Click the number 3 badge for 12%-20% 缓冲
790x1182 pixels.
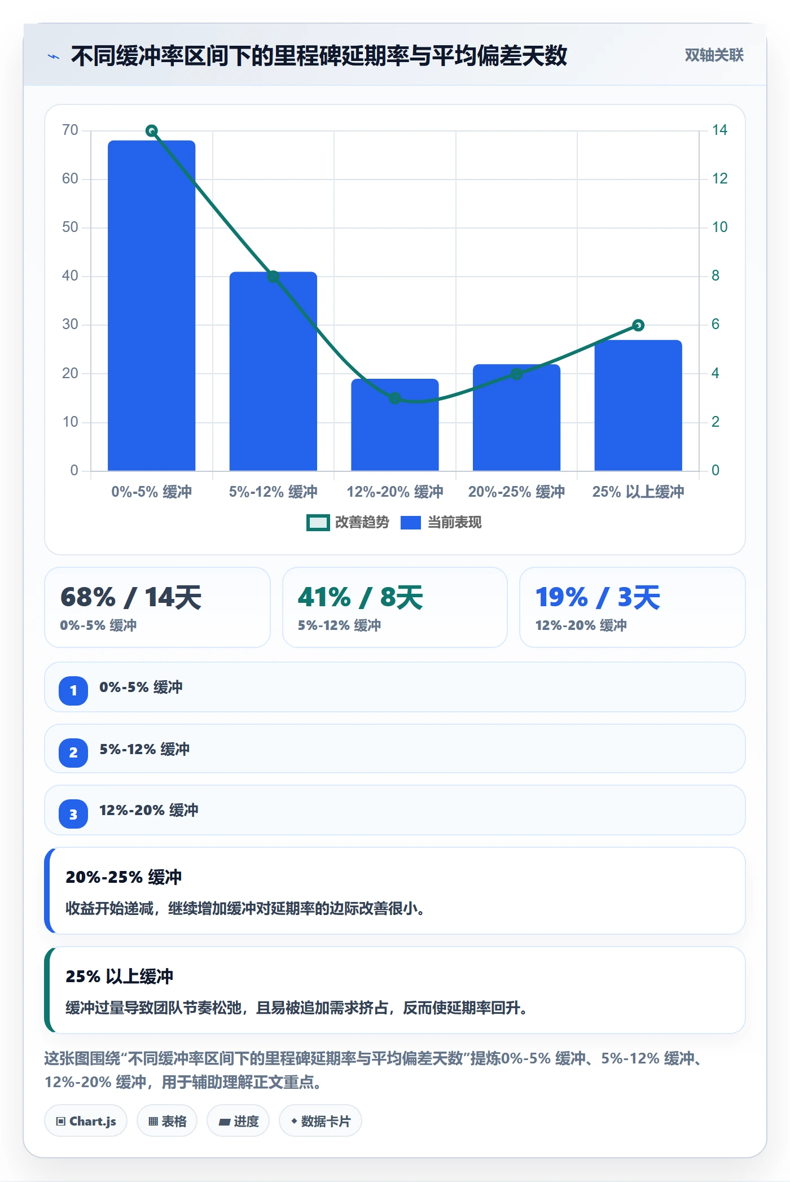(73, 814)
